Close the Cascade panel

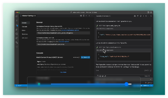pos(151,16)
